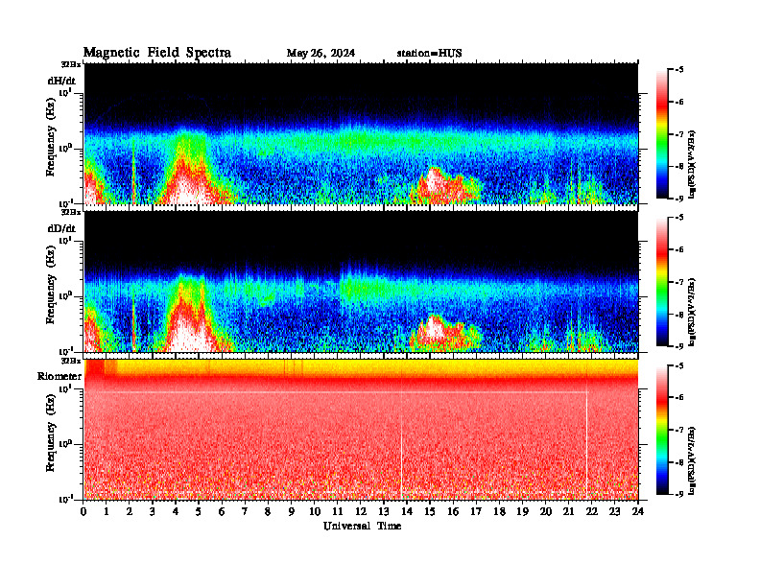Click the "-9" tick on the dH/dt color bar
Viewport: 760px width, 587px height.
tap(679, 199)
